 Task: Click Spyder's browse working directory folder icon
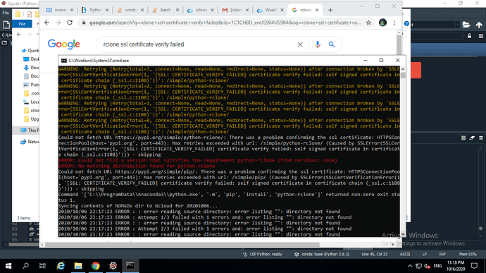[x=466, y=25]
